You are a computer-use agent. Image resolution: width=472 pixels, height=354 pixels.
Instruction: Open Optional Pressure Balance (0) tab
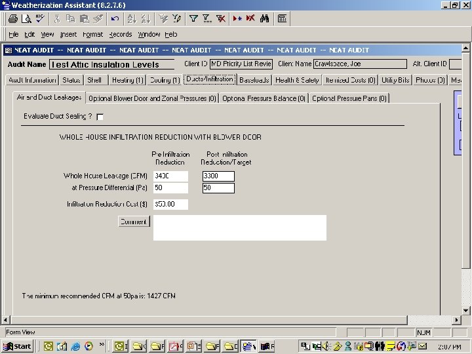tap(264, 98)
